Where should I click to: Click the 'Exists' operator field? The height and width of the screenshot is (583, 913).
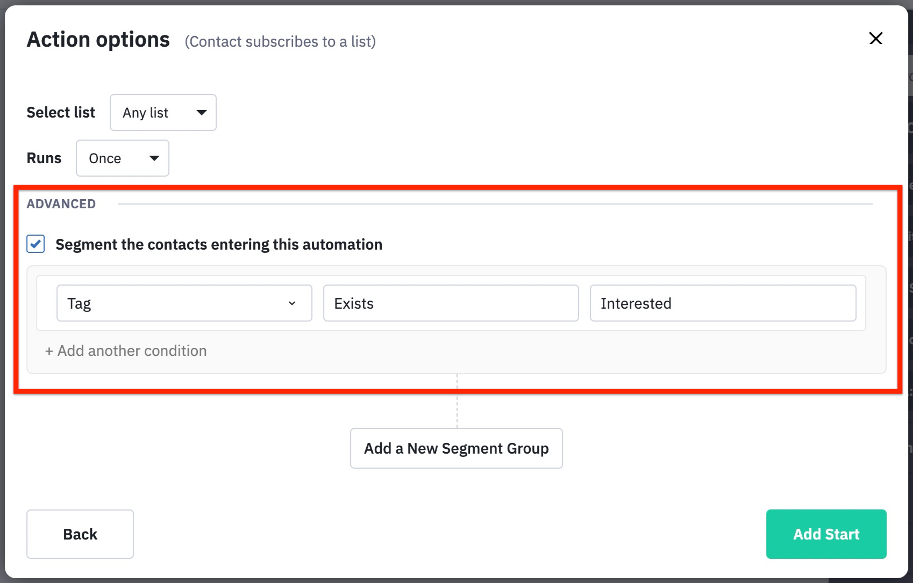click(x=451, y=303)
